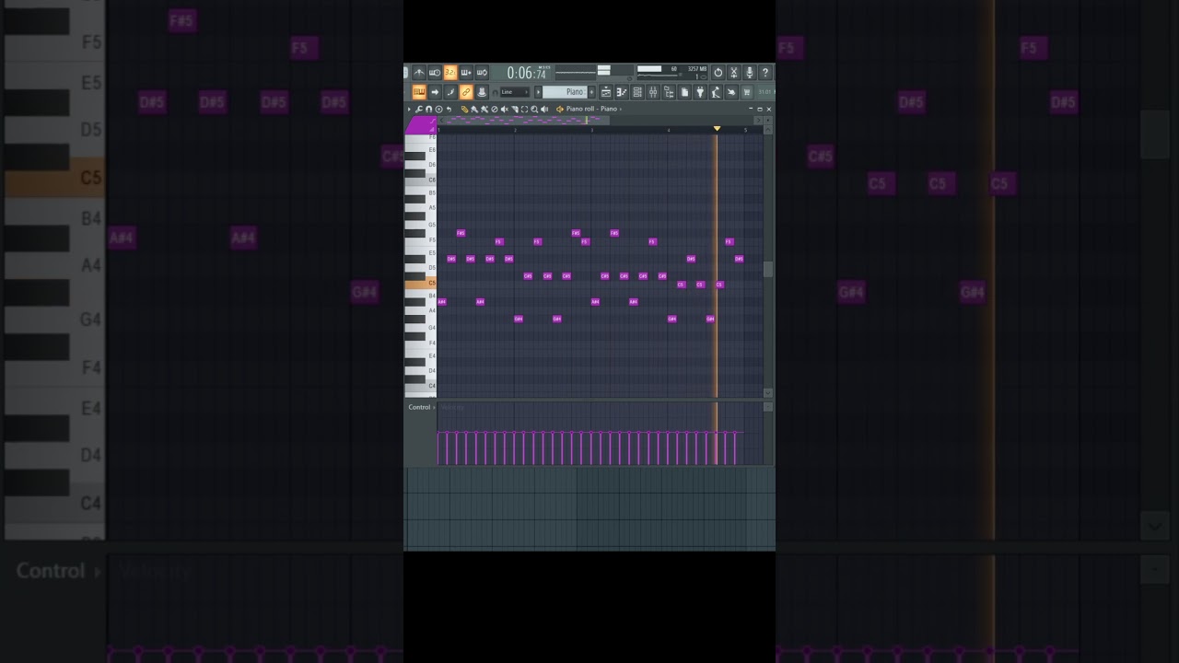Viewport: 1179px width, 663px height.
Task: Select the F5 note after the playhead
Action: tap(729, 241)
